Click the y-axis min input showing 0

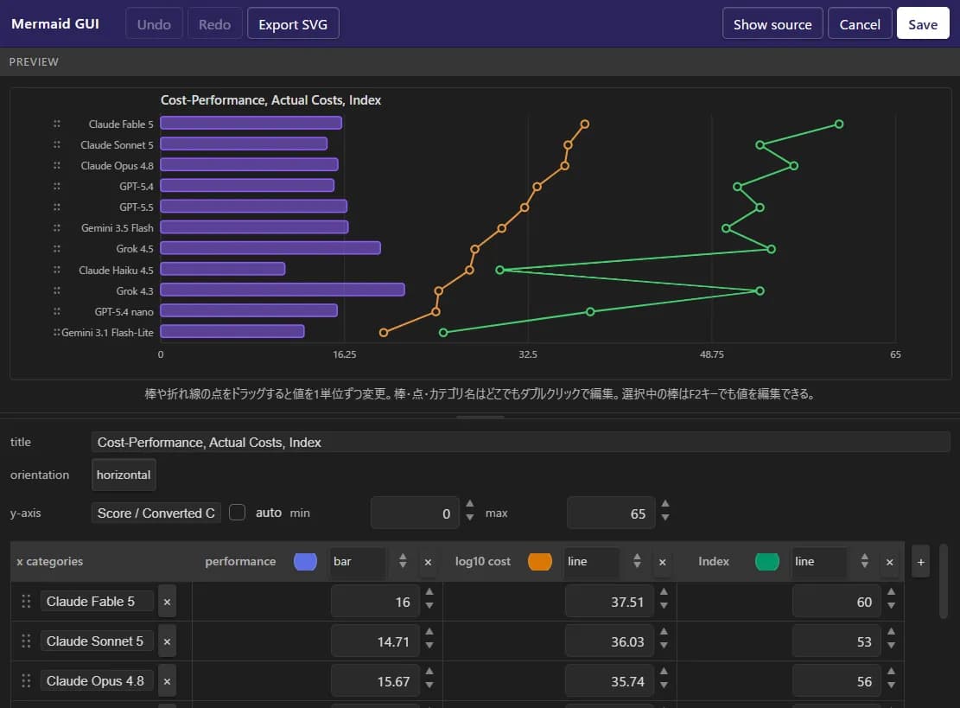[415, 513]
